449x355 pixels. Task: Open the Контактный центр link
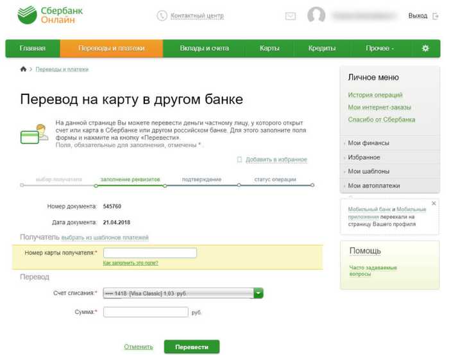197,16
